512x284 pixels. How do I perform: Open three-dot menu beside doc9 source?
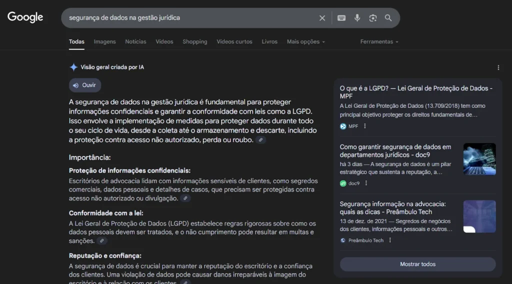point(366,183)
